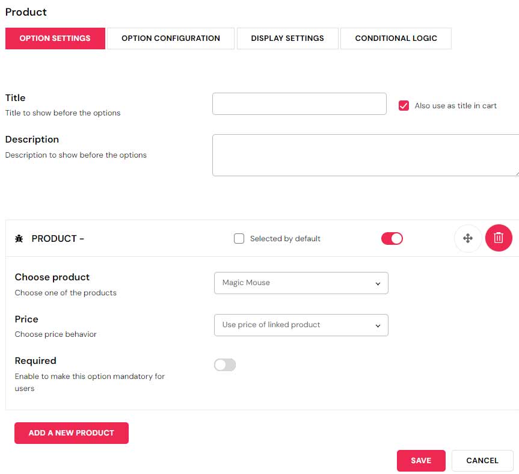Cancel the product option changes
This screenshot has width=519, height=474.
tap(482, 461)
